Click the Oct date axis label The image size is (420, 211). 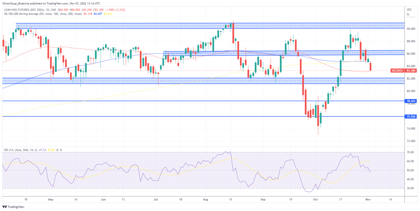tap(315, 199)
